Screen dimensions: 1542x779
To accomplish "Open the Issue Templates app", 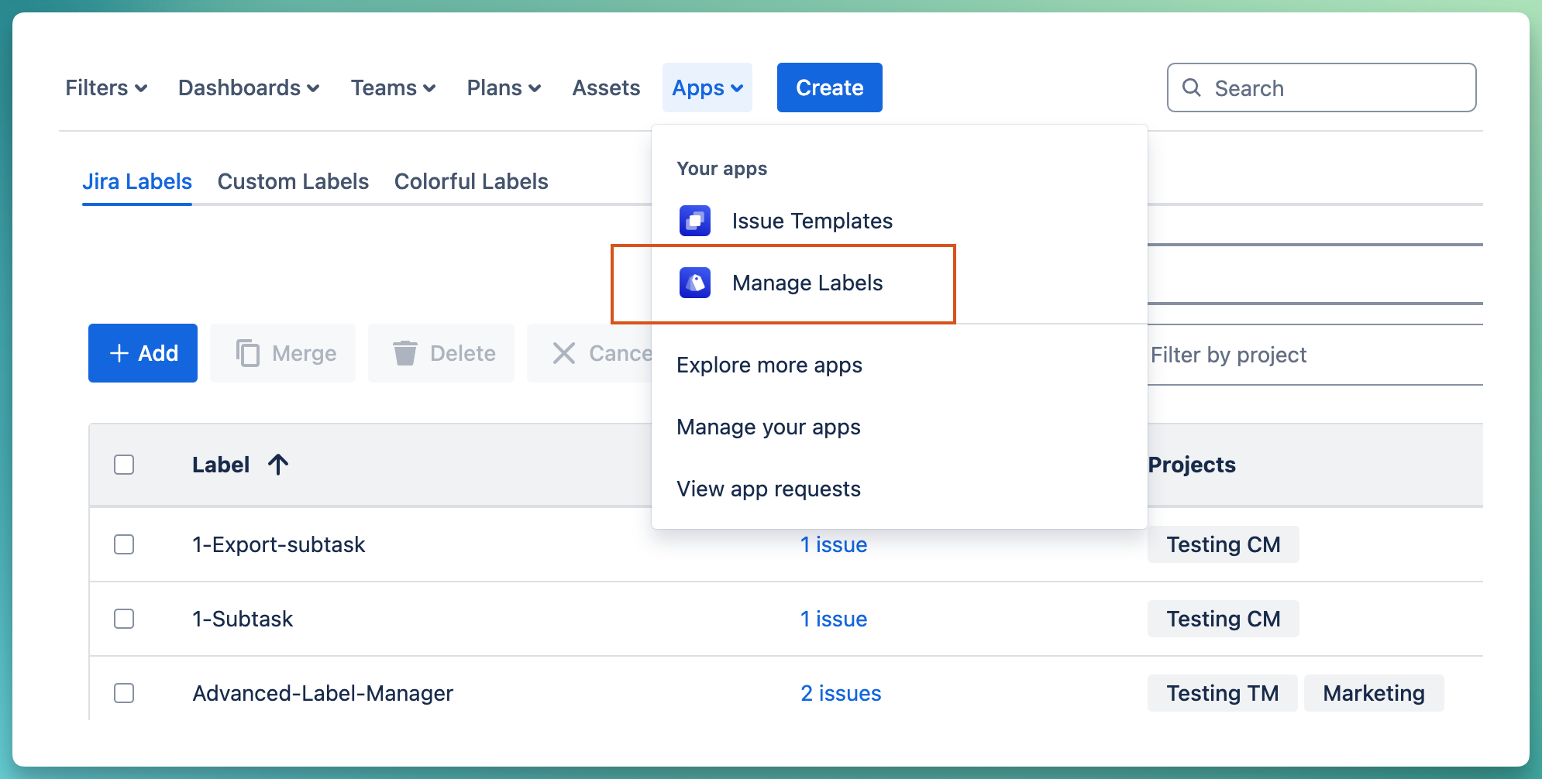I will click(x=812, y=221).
